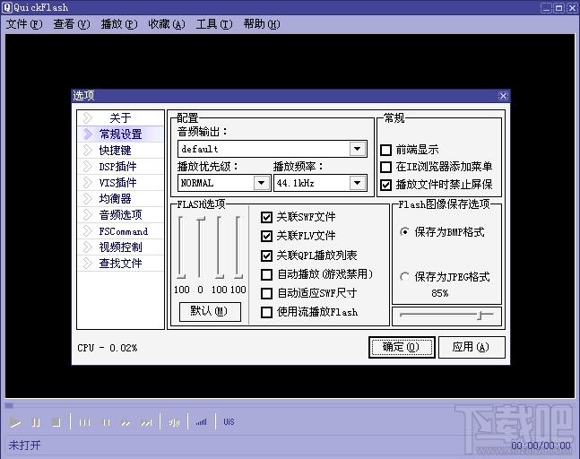Click the first FLASH选项 vertical slider
Image resolution: width=580 pixels, height=459 pixels.
[181, 247]
